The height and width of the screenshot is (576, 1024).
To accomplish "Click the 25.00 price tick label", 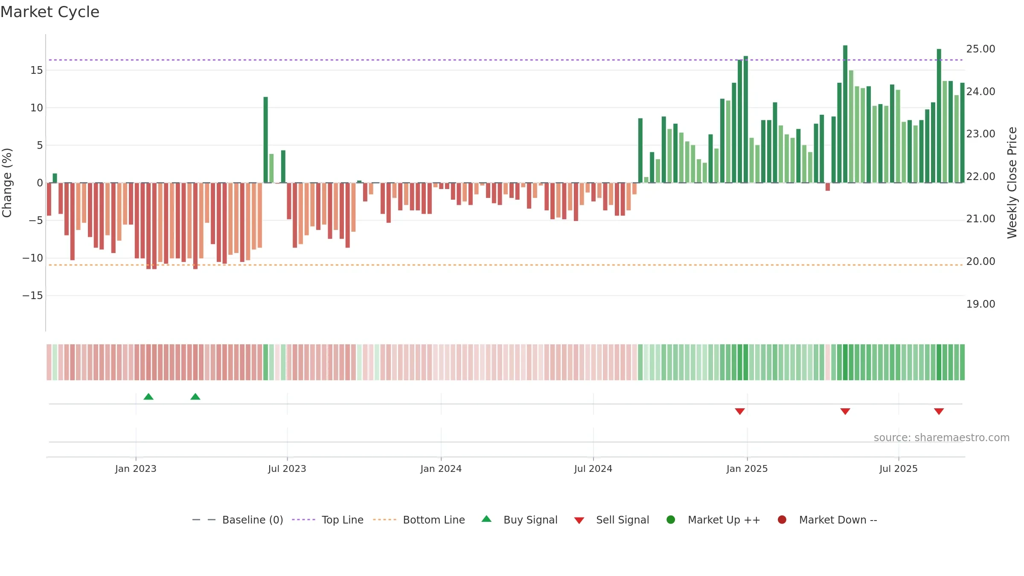I will 980,49.
